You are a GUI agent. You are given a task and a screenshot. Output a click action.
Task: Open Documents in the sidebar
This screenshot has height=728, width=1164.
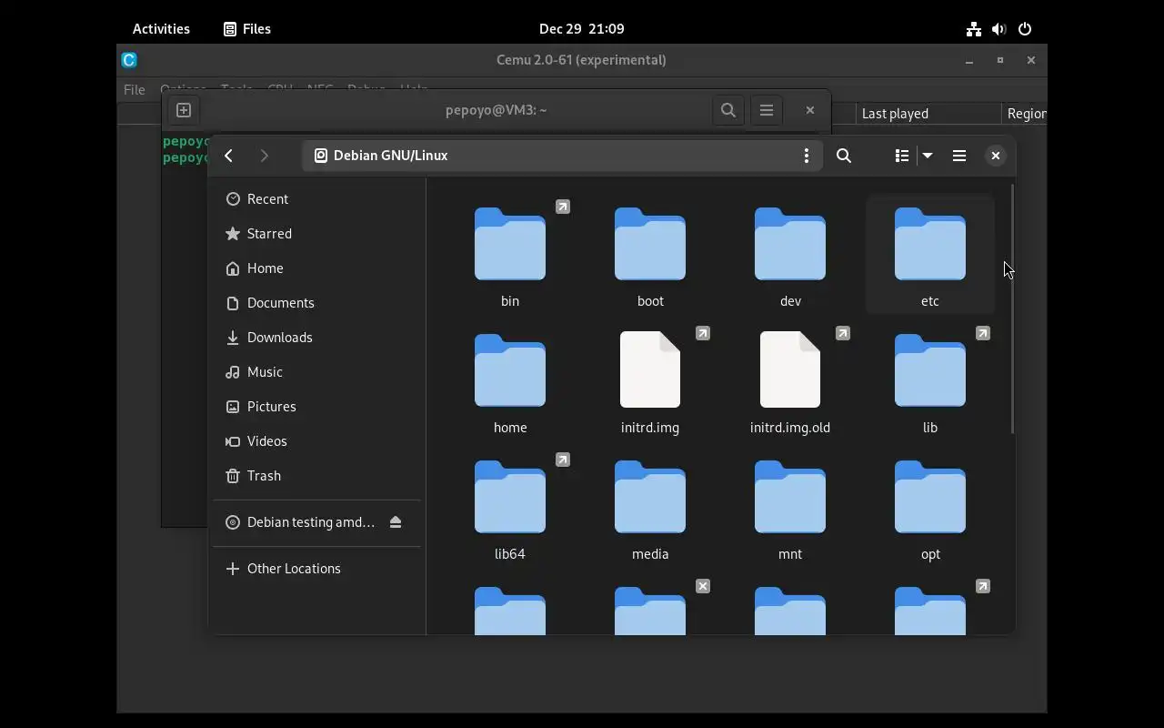[316, 303]
